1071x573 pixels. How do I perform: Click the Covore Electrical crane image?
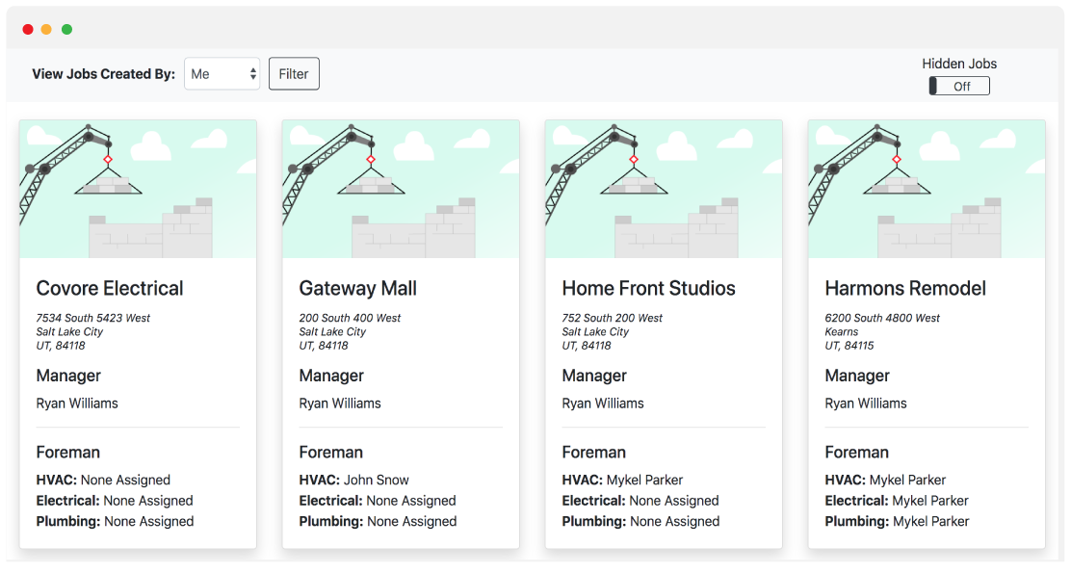pos(138,190)
